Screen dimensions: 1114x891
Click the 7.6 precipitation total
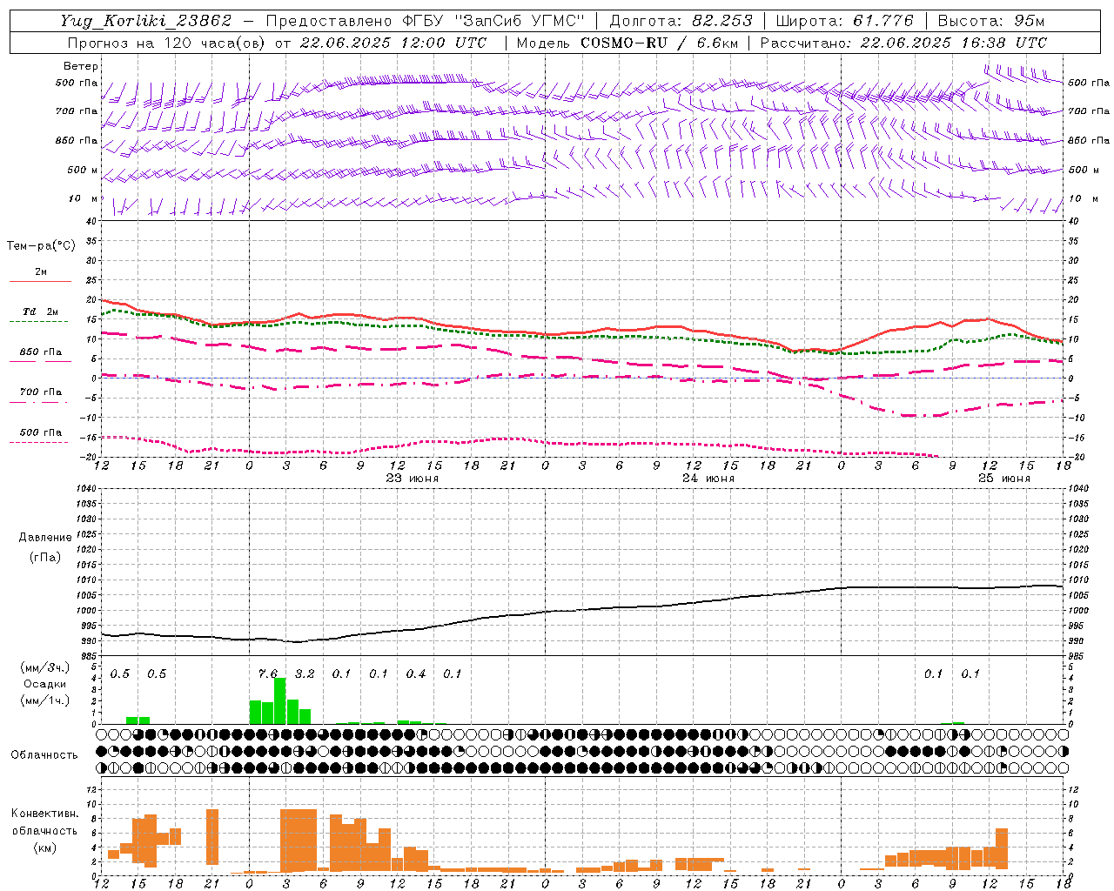268,673
